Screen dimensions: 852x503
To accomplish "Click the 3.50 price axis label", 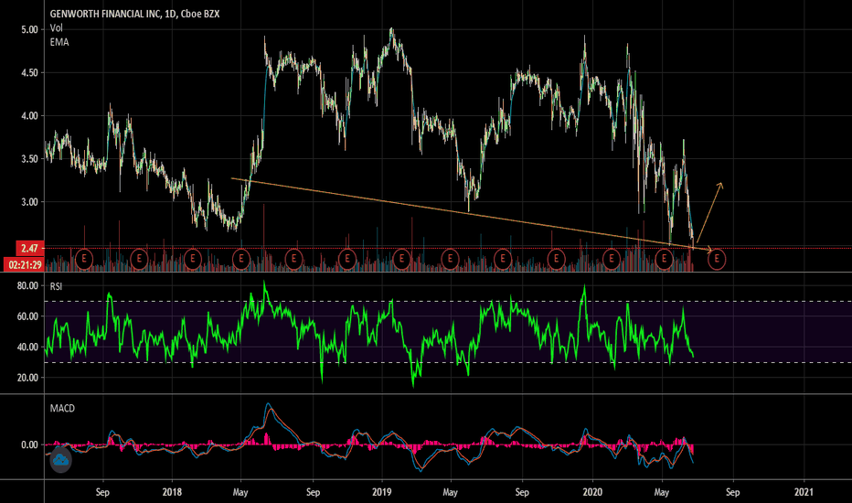I will click(x=29, y=159).
